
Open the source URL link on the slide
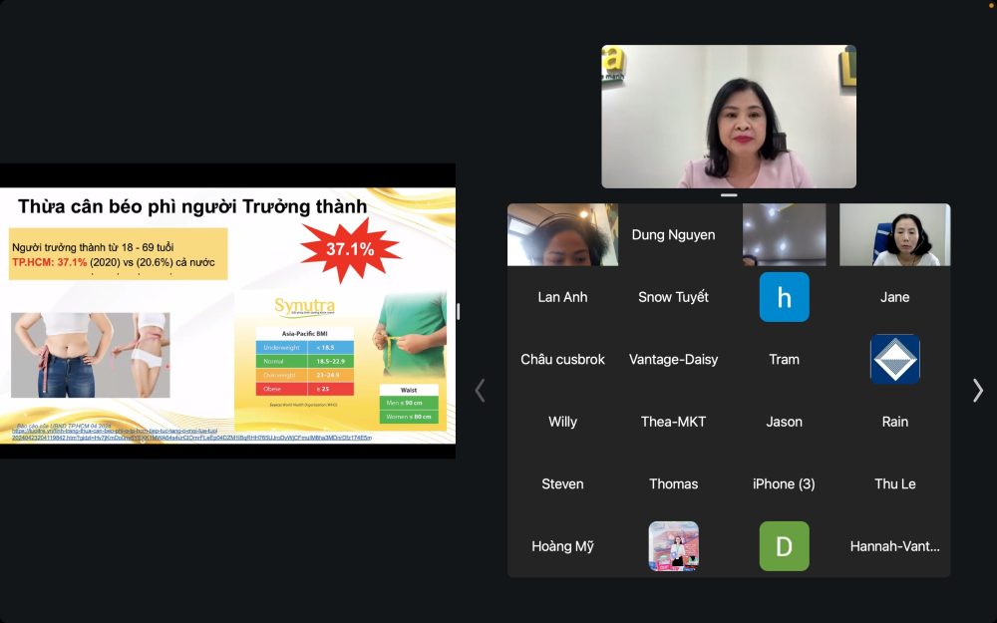pos(189,437)
